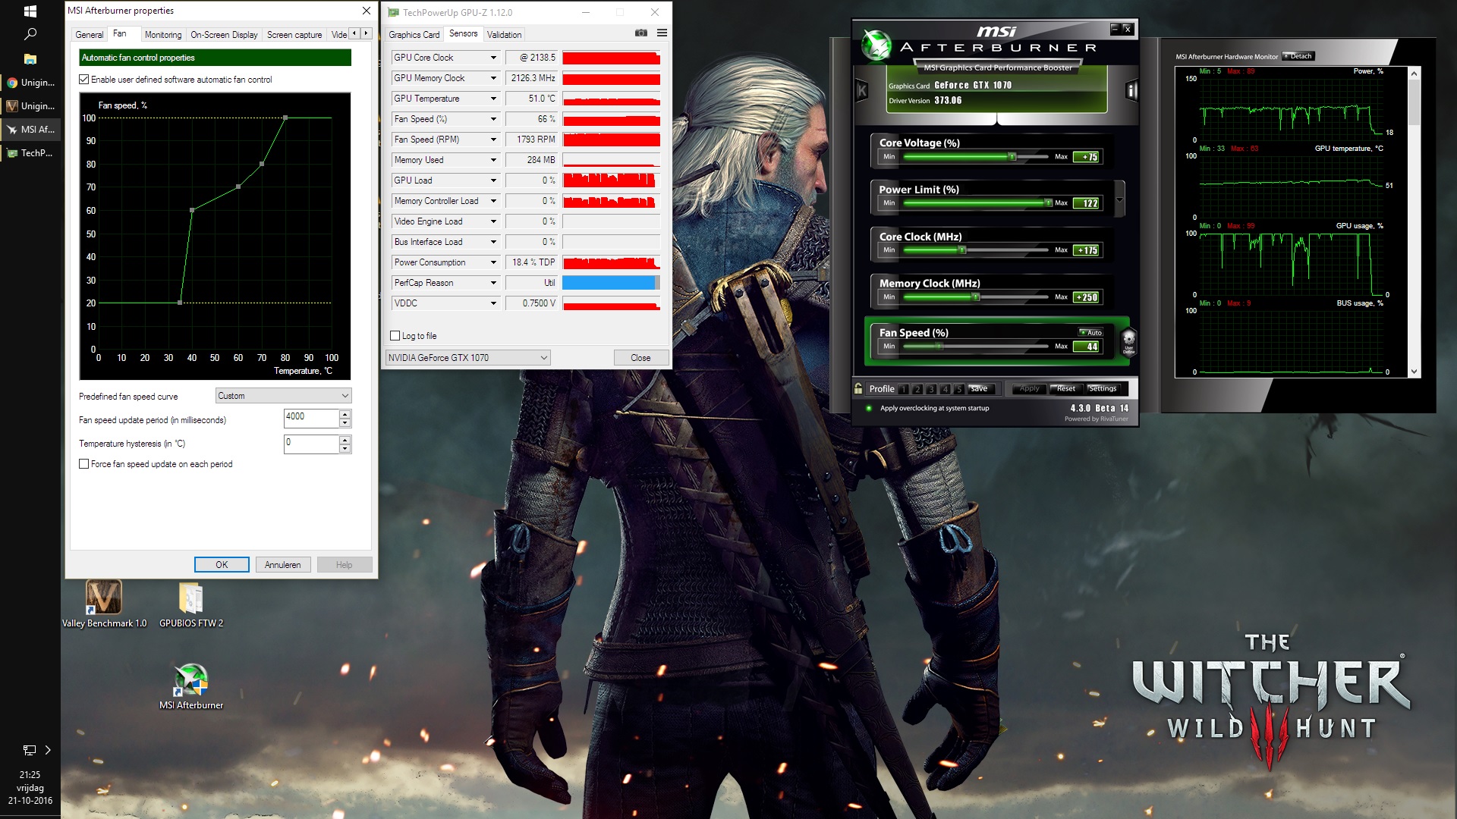This screenshot has width=1457, height=819.
Task: Open the MSI Afterburner desktop shortcut
Action: pos(191,686)
